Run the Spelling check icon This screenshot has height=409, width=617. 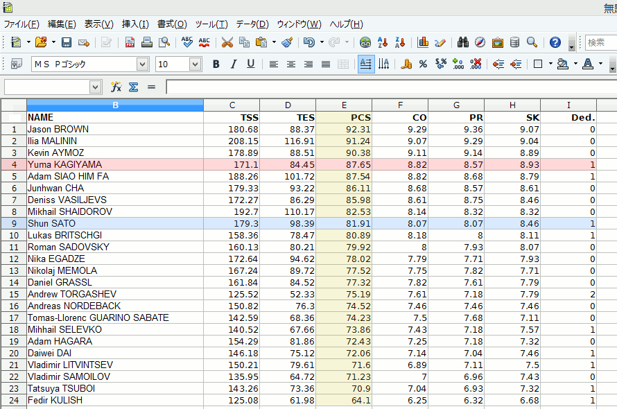coord(187,42)
